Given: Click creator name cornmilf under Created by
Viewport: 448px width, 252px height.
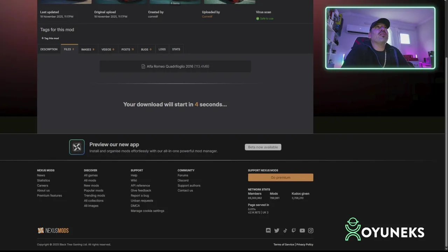Looking at the screenshot, I should coord(153,16).
